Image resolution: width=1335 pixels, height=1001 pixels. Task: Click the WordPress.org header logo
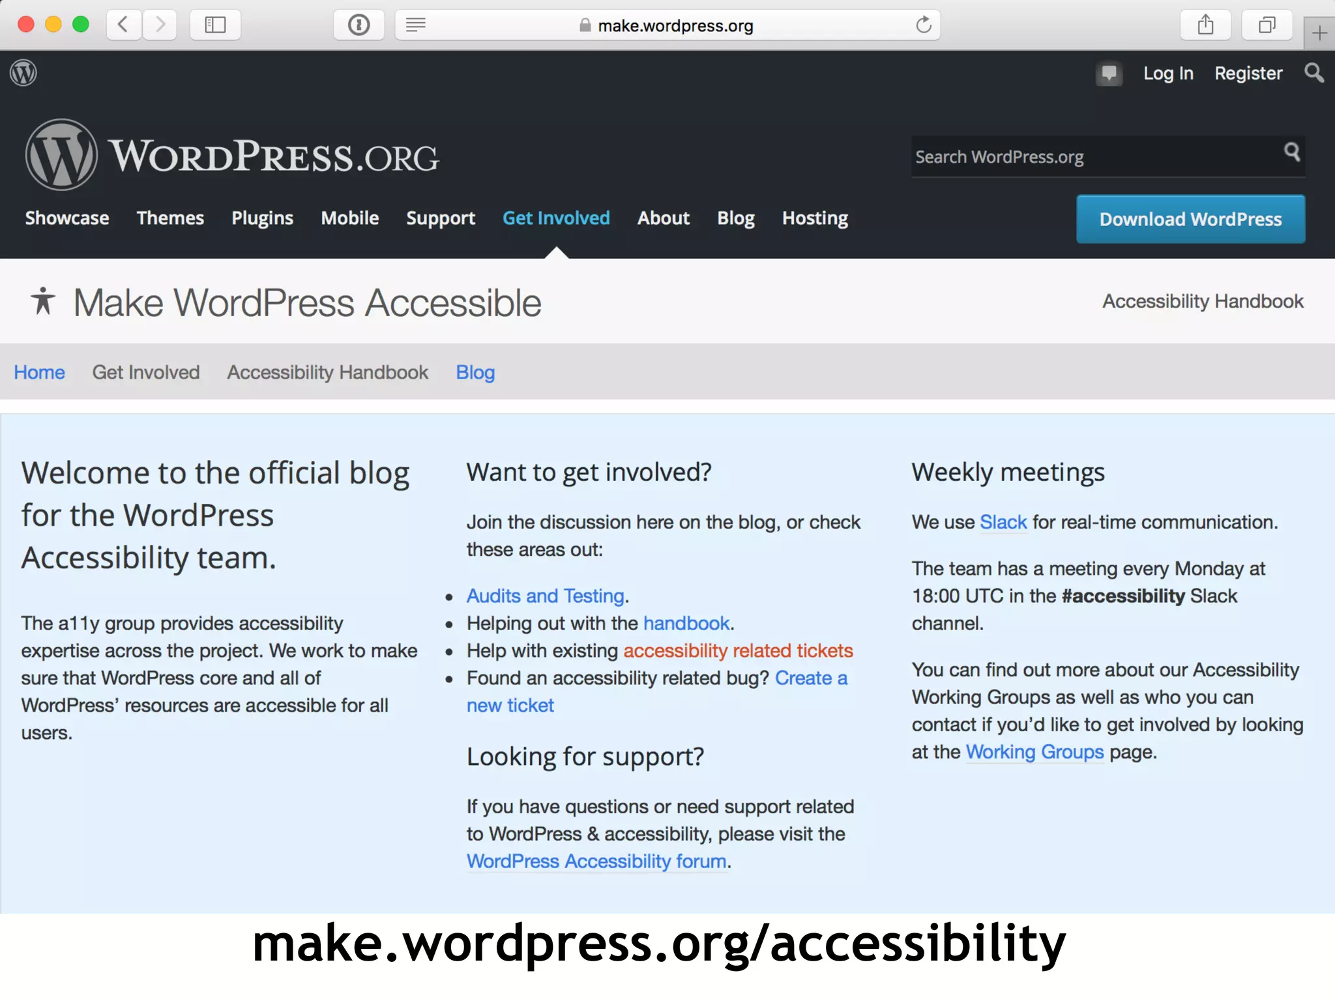[232, 155]
